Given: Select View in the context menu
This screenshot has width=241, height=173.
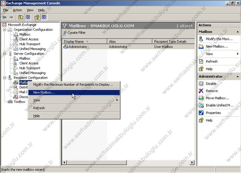Looking at the screenshot, I should pyautogui.click(x=74, y=100).
